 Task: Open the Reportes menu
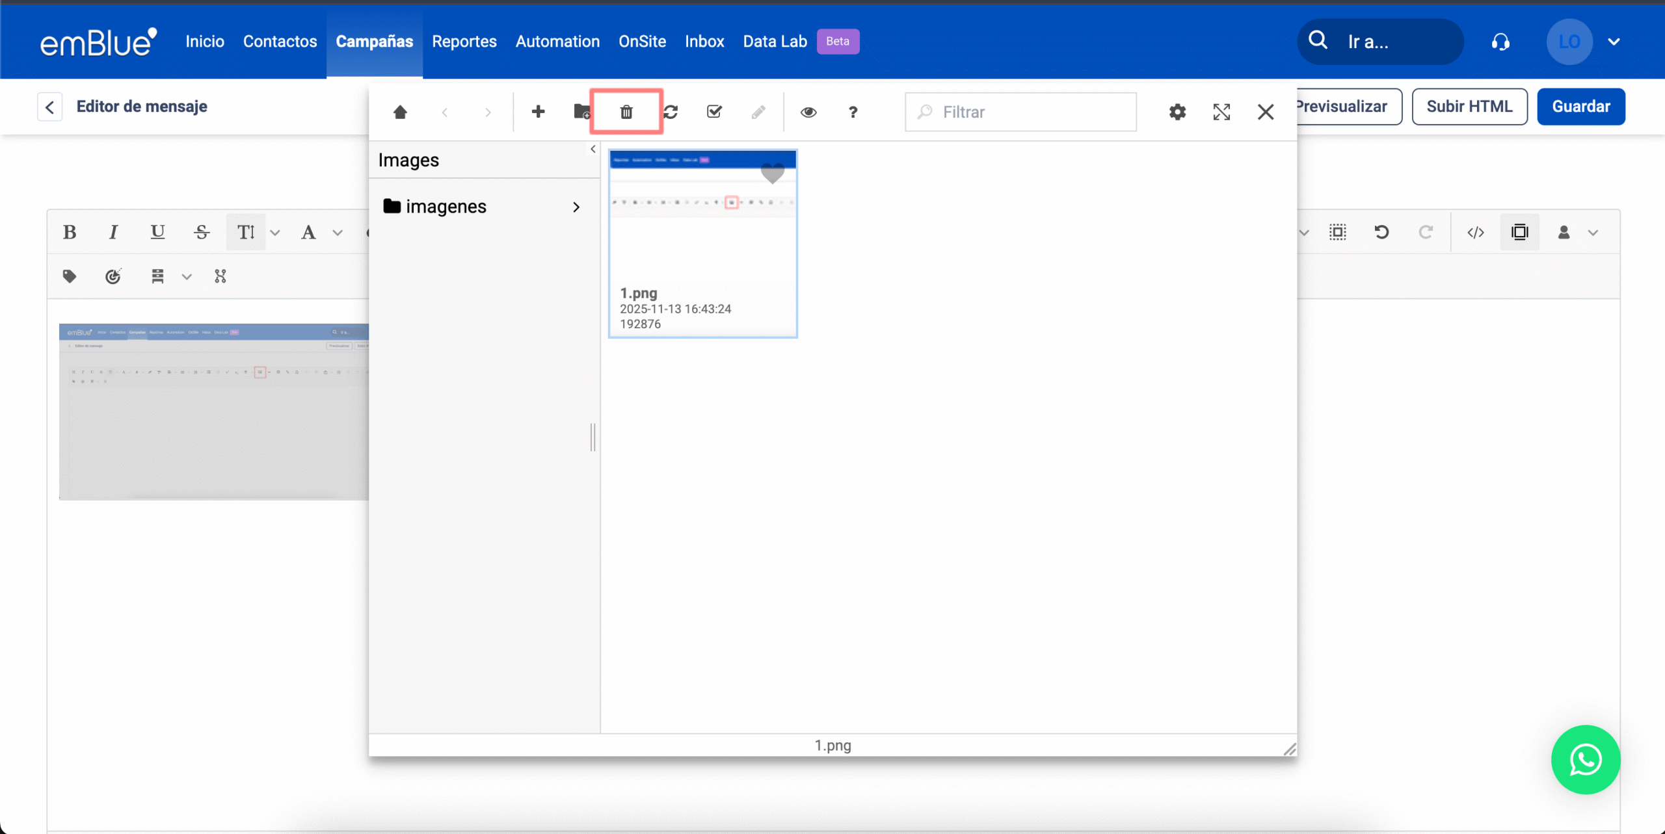click(464, 42)
